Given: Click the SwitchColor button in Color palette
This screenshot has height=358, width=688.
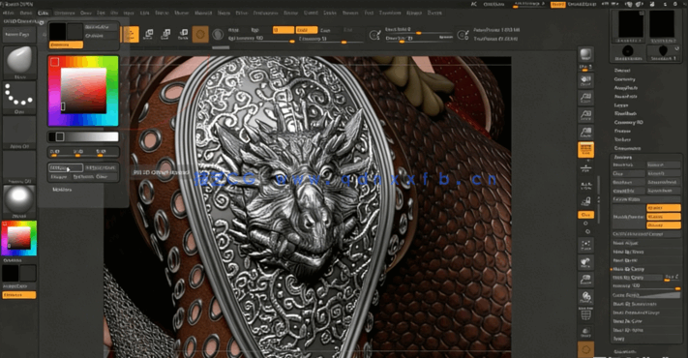Looking at the screenshot, I should 101,27.
